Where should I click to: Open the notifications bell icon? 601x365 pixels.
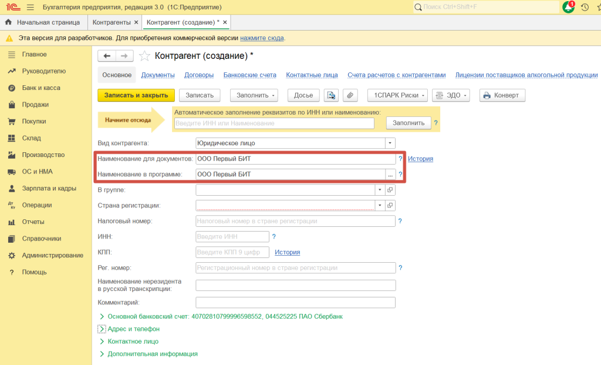click(x=568, y=7)
